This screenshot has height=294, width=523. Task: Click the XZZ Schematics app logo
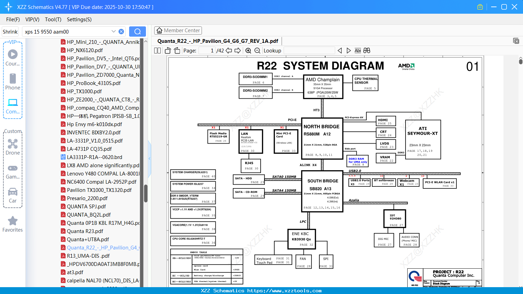click(8, 7)
